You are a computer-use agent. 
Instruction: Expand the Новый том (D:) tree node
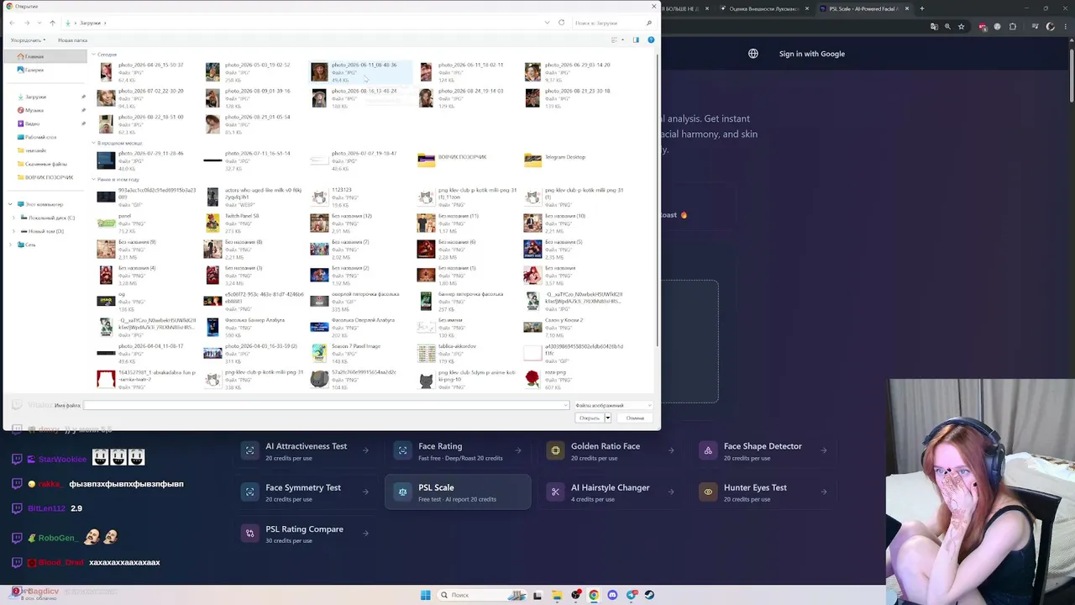tap(14, 231)
